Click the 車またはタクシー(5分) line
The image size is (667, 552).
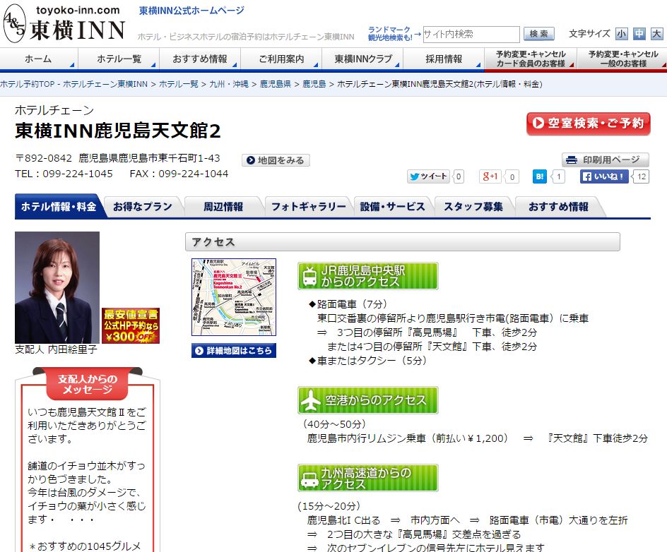(368, 360)
